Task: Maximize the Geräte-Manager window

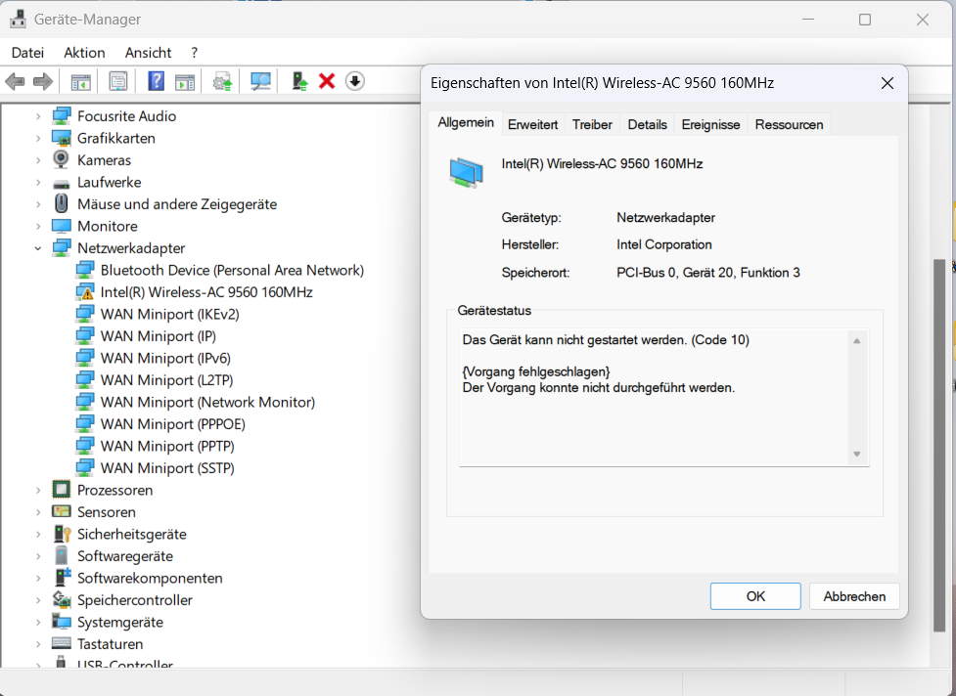Action: click(x=865, y=20)
